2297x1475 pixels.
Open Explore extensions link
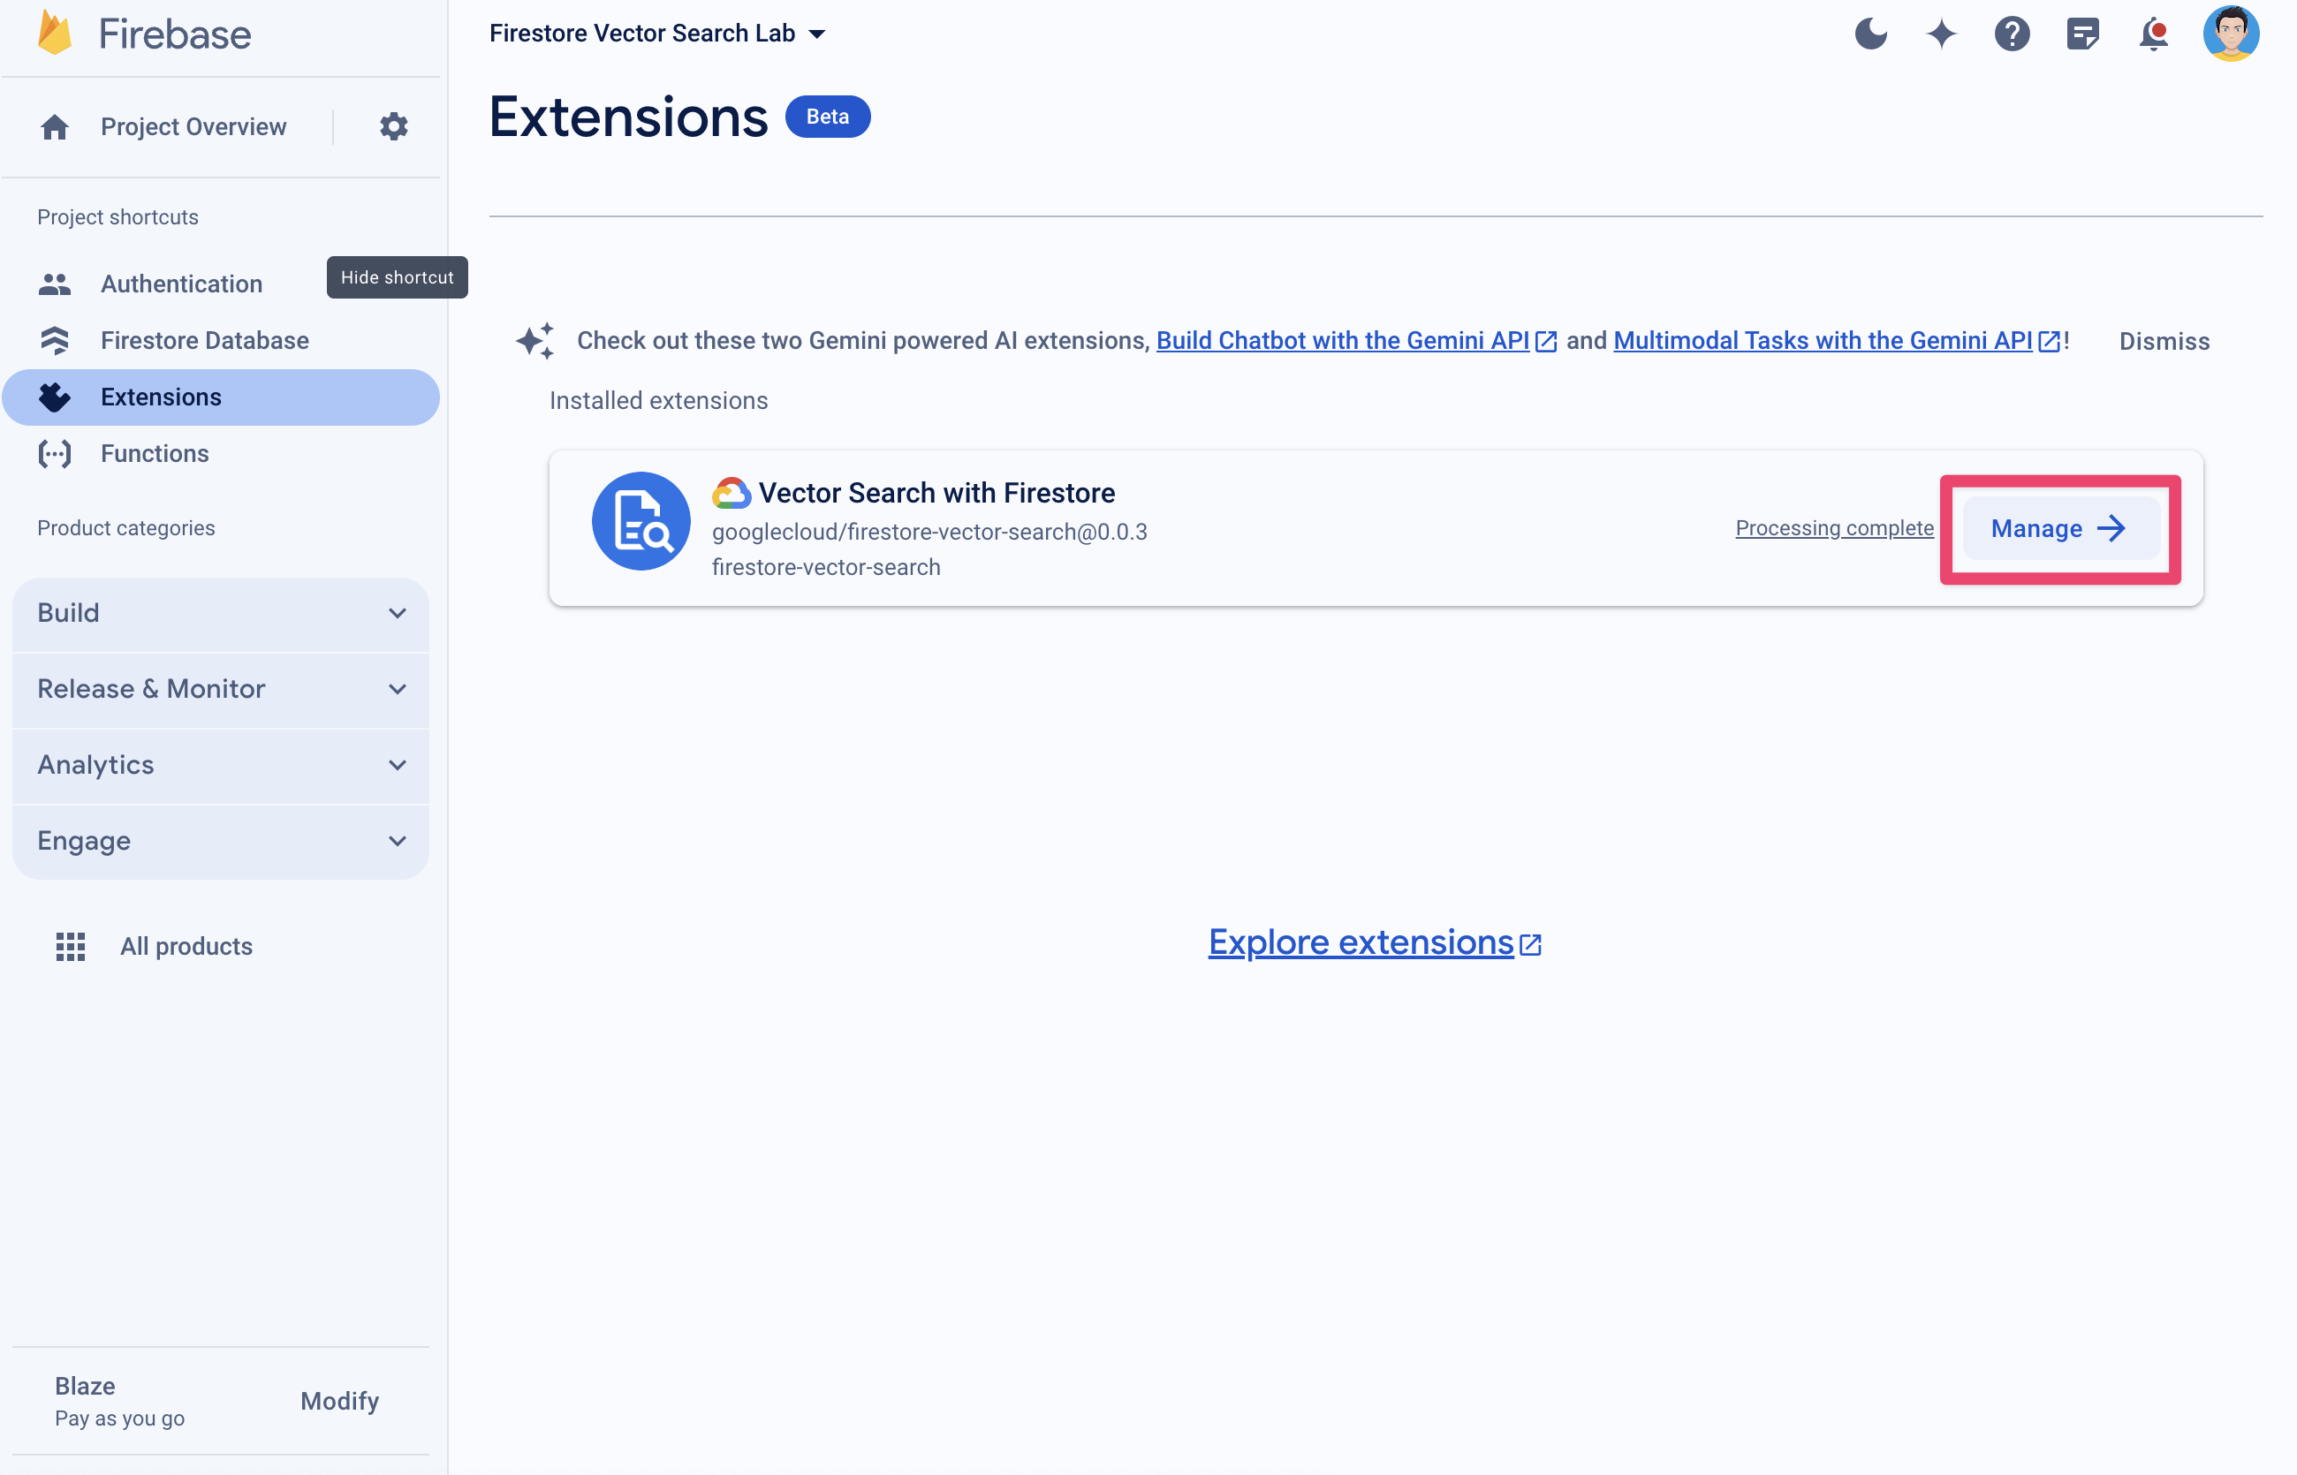[1375, 941]
